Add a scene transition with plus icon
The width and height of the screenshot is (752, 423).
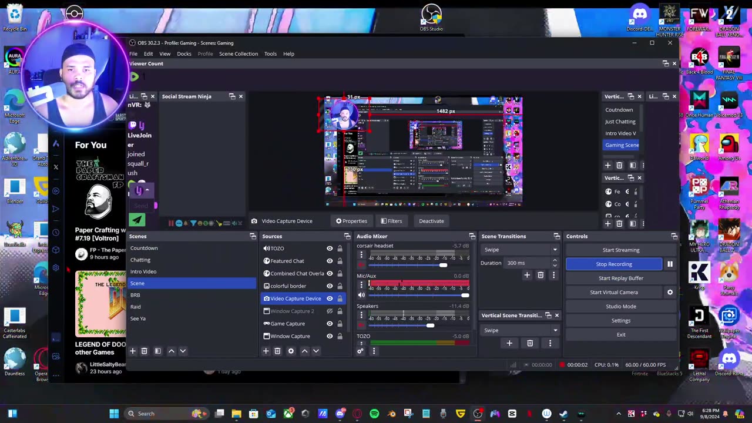coord(527,275)
